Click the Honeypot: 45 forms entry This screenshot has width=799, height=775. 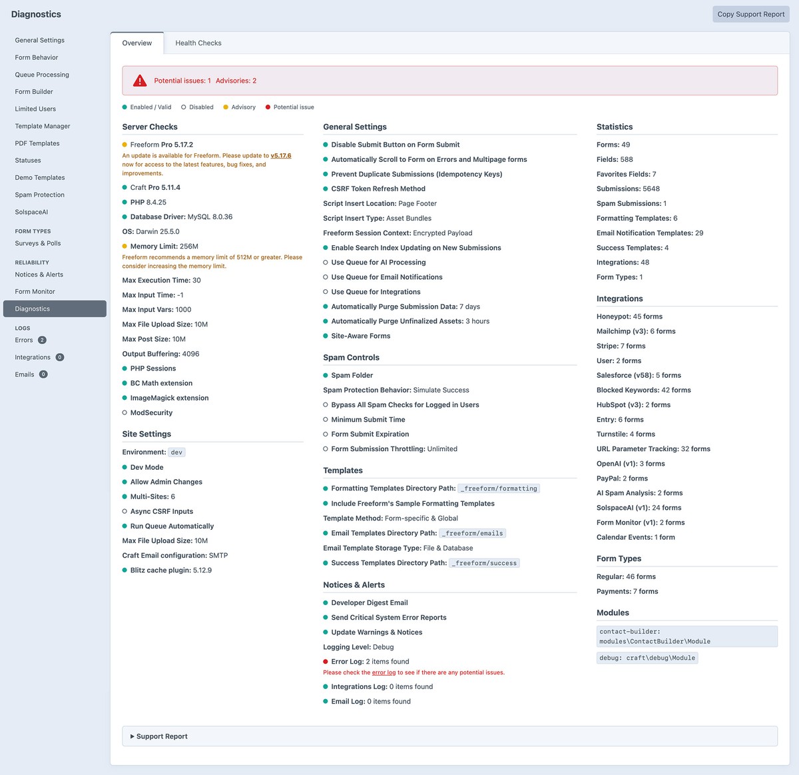click(x=629, y=317)
